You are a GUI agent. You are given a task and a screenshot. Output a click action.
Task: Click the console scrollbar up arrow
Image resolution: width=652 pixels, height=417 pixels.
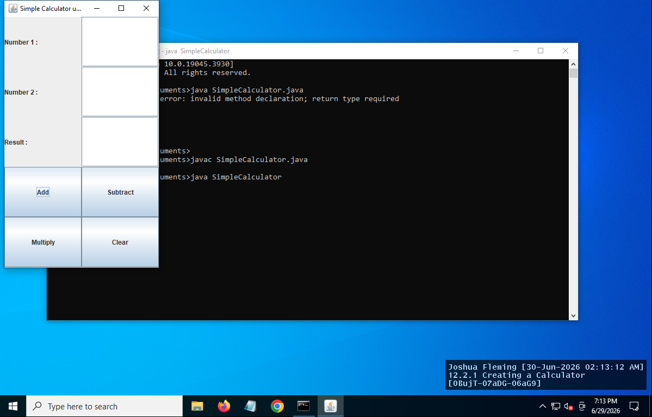coord(573,64)
